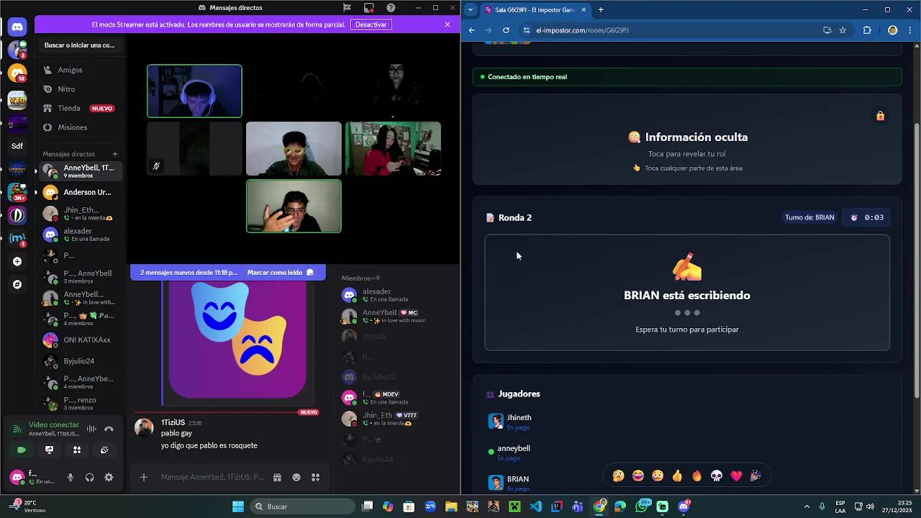Screen dimensions: 921x518
Task: Open Nitro in Discord sidebar
Action: pos(79,89)
